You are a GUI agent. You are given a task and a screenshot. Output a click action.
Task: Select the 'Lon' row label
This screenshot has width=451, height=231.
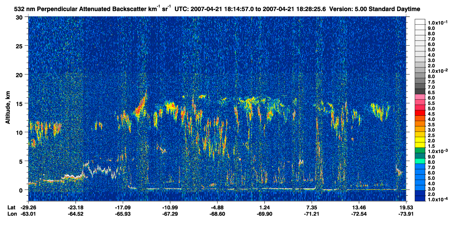pos(12,214)
